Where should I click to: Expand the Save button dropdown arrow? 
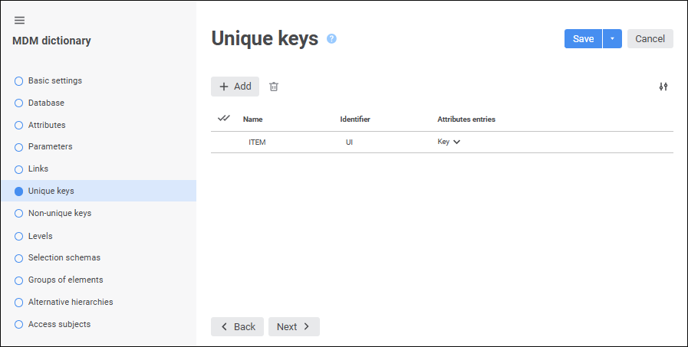[x=612, y=39]
